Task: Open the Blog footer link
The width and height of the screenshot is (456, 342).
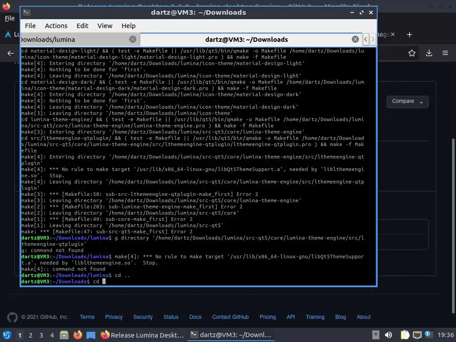Action: [341, 317]
